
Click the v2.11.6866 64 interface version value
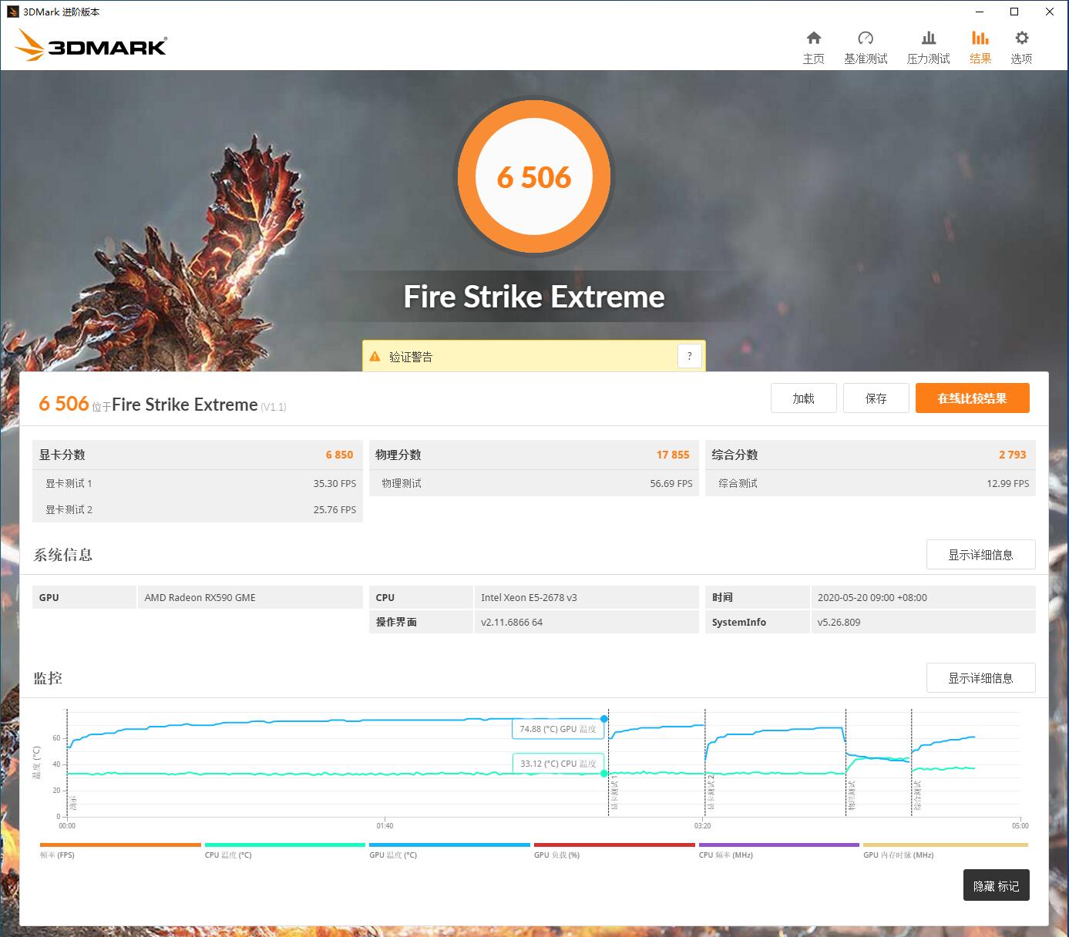coord(512,622)
